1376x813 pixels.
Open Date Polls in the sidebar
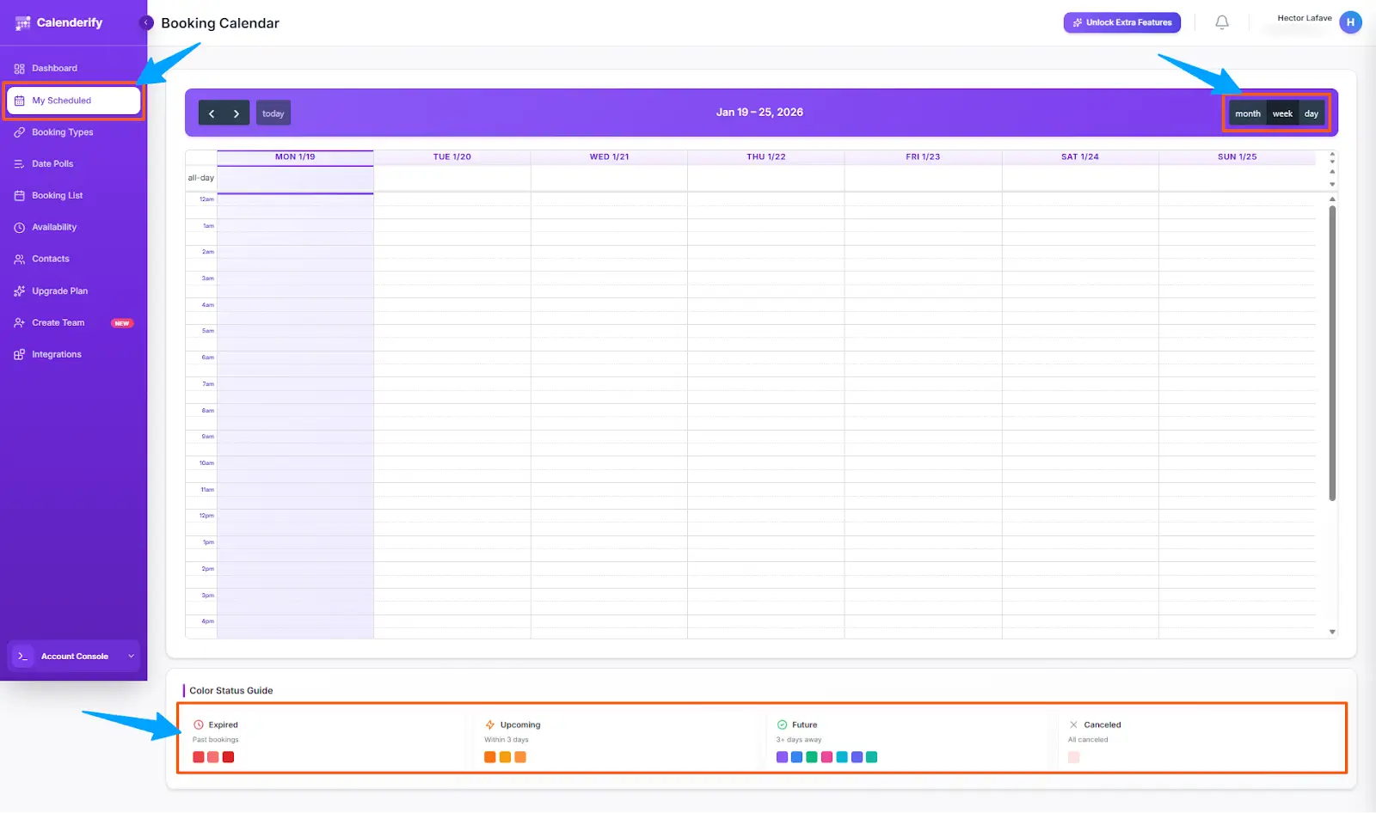tap(52, 163)
